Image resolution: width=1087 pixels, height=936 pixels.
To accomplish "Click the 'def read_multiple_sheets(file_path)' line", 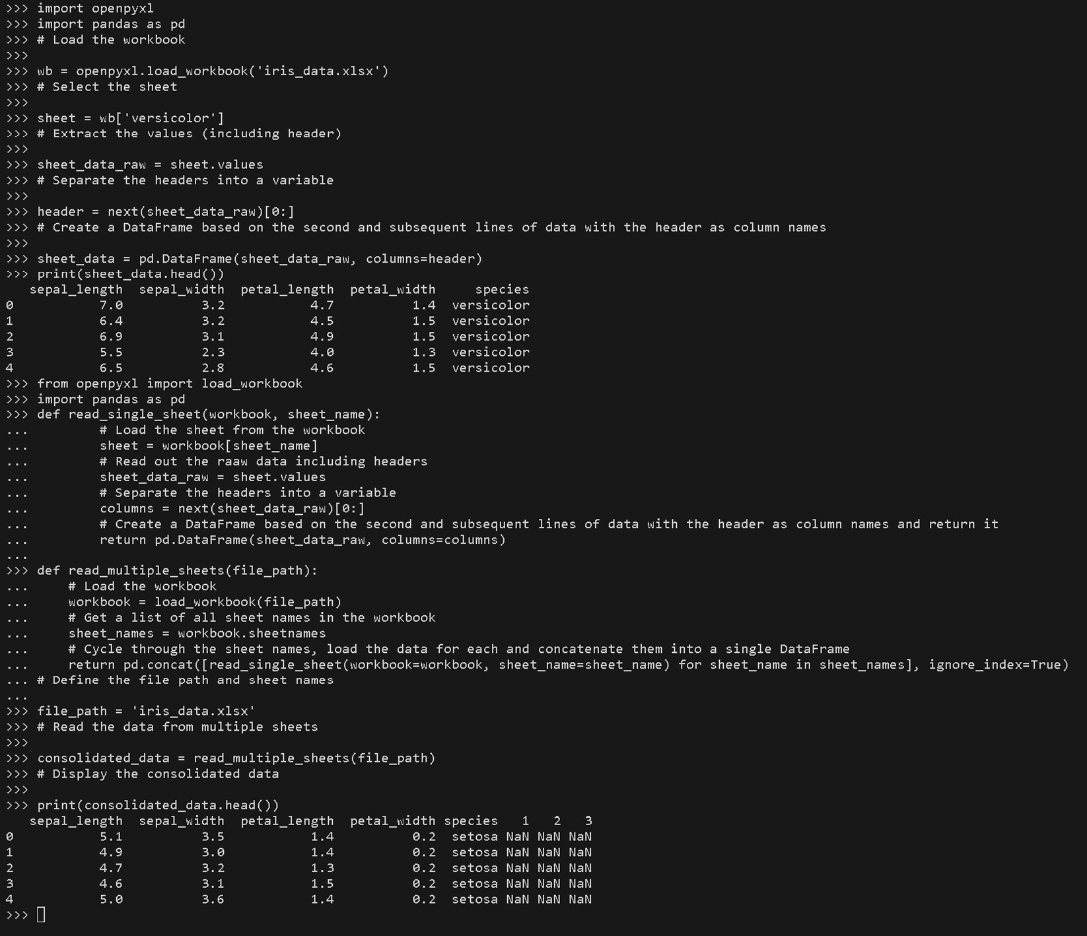I will tap(177, 570).
